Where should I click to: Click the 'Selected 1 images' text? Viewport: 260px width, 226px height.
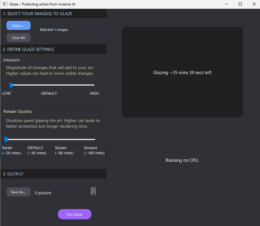coord(54,30)
